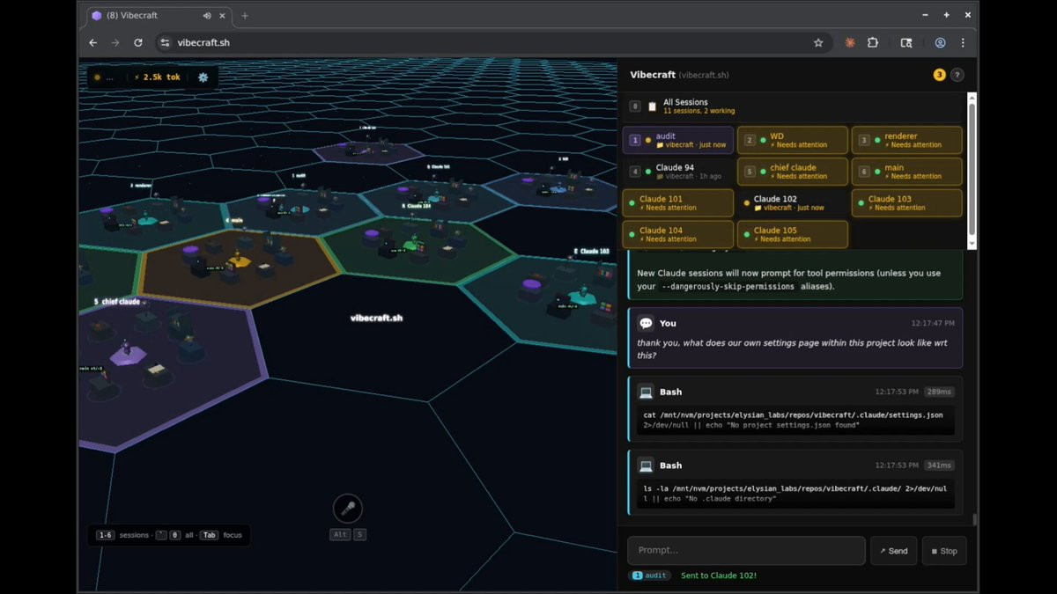
Task: Select the All Sessions row
Action: point(793,106)
